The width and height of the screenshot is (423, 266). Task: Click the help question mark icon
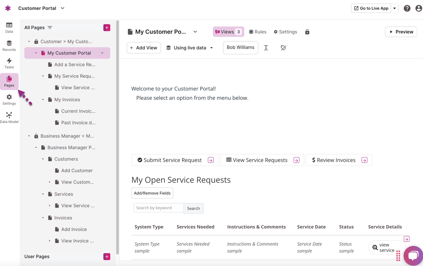(x=407, y=8)
